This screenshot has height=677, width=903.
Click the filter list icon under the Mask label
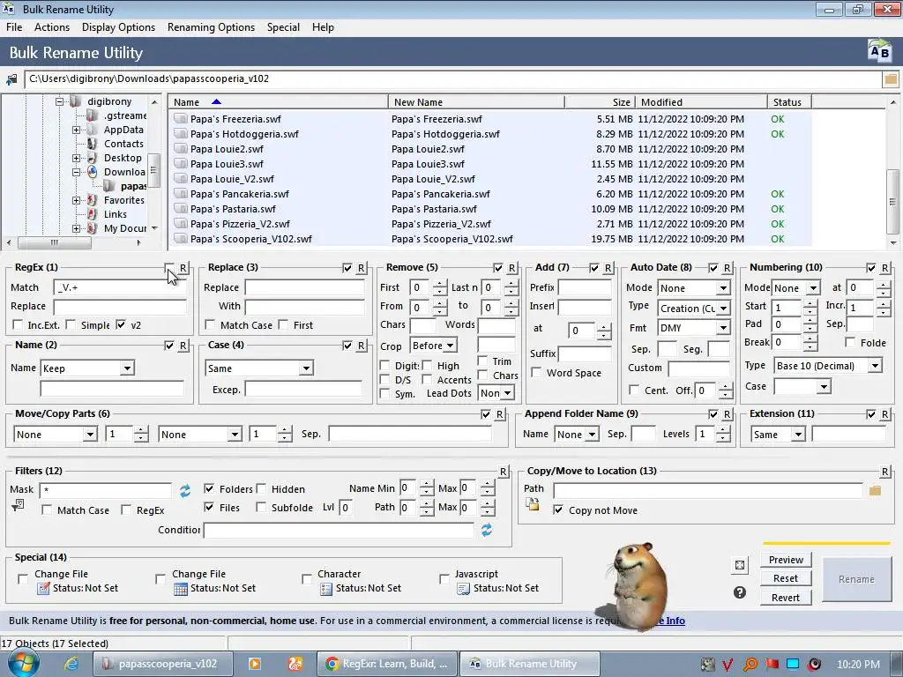(18, 505)
